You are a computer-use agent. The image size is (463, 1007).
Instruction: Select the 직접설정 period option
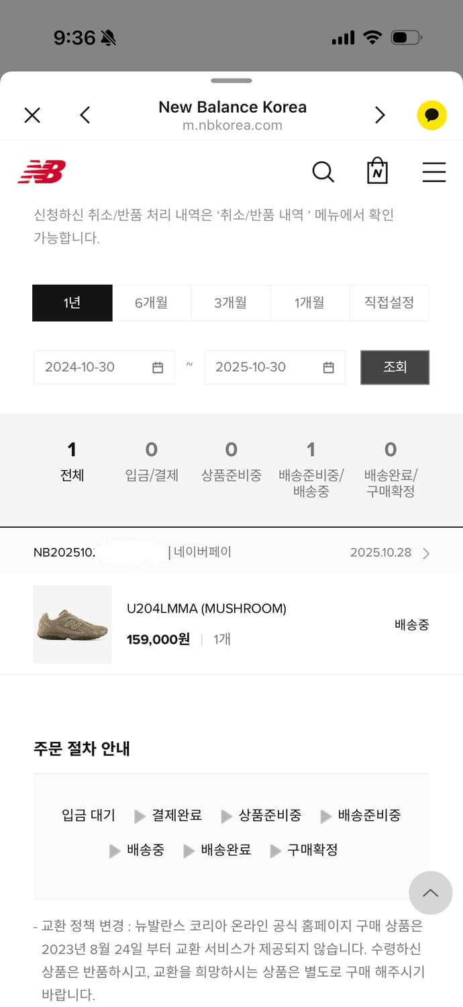389,303
